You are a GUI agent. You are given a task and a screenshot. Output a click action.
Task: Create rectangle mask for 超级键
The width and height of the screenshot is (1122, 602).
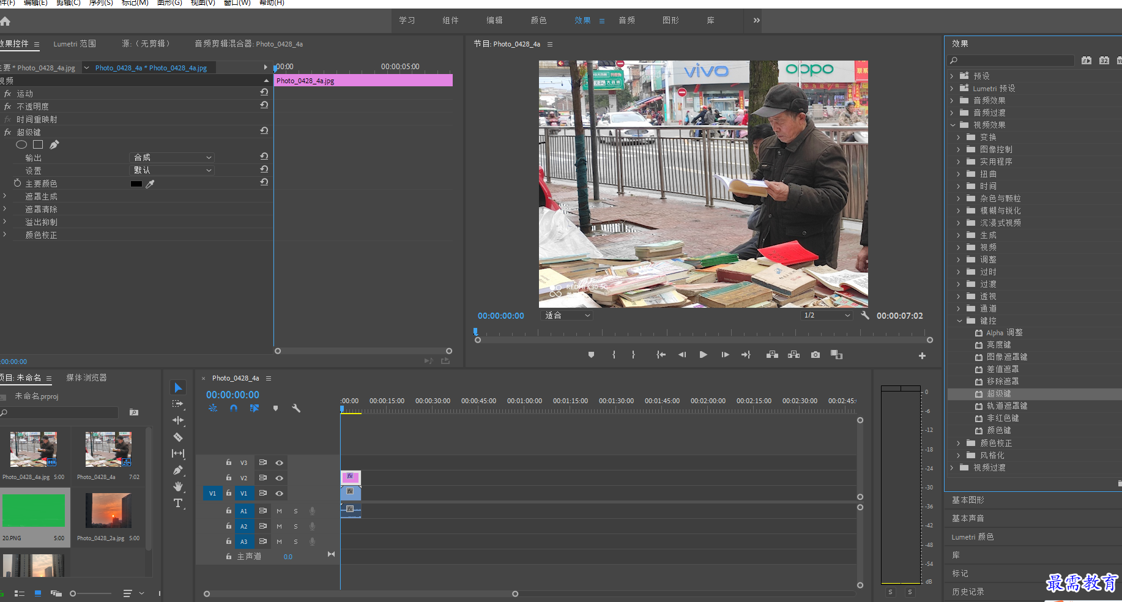38,145
